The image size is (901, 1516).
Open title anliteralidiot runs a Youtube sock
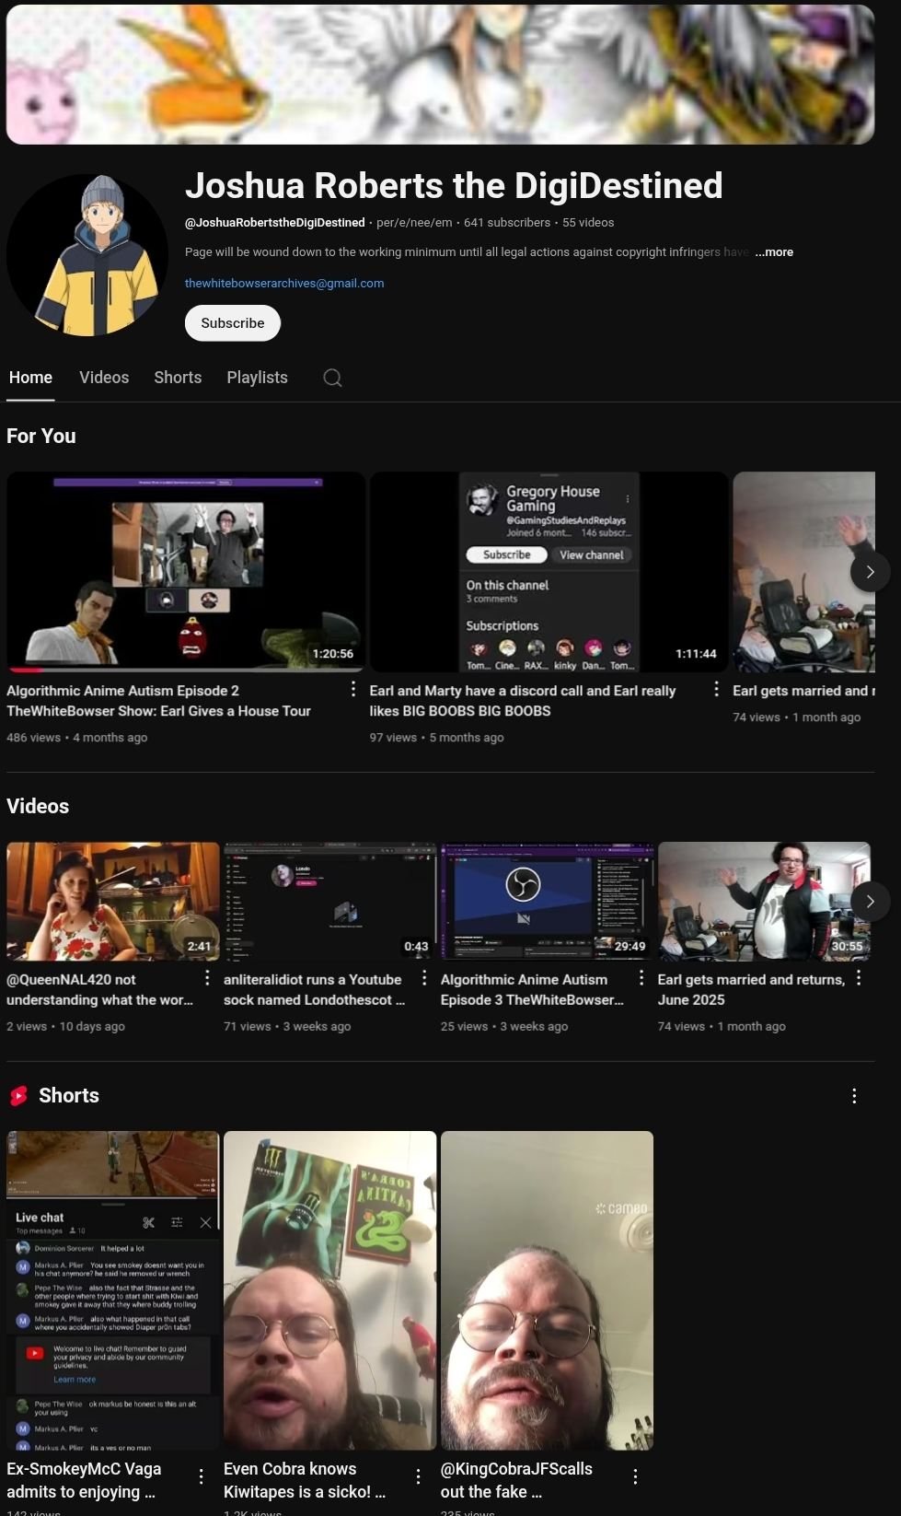314,990
